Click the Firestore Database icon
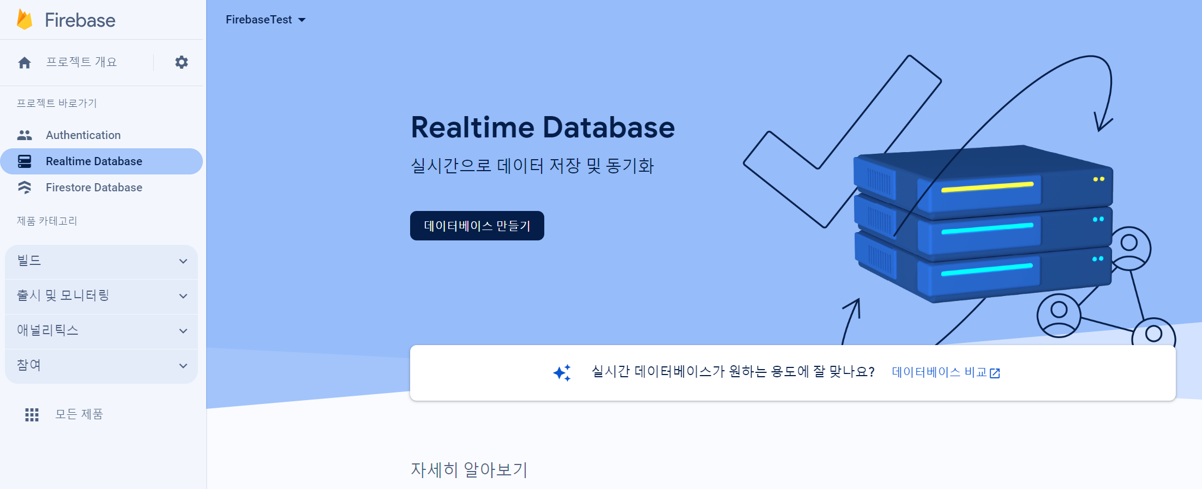This screenshot has width=1202, height=489. tap(25, 188)
